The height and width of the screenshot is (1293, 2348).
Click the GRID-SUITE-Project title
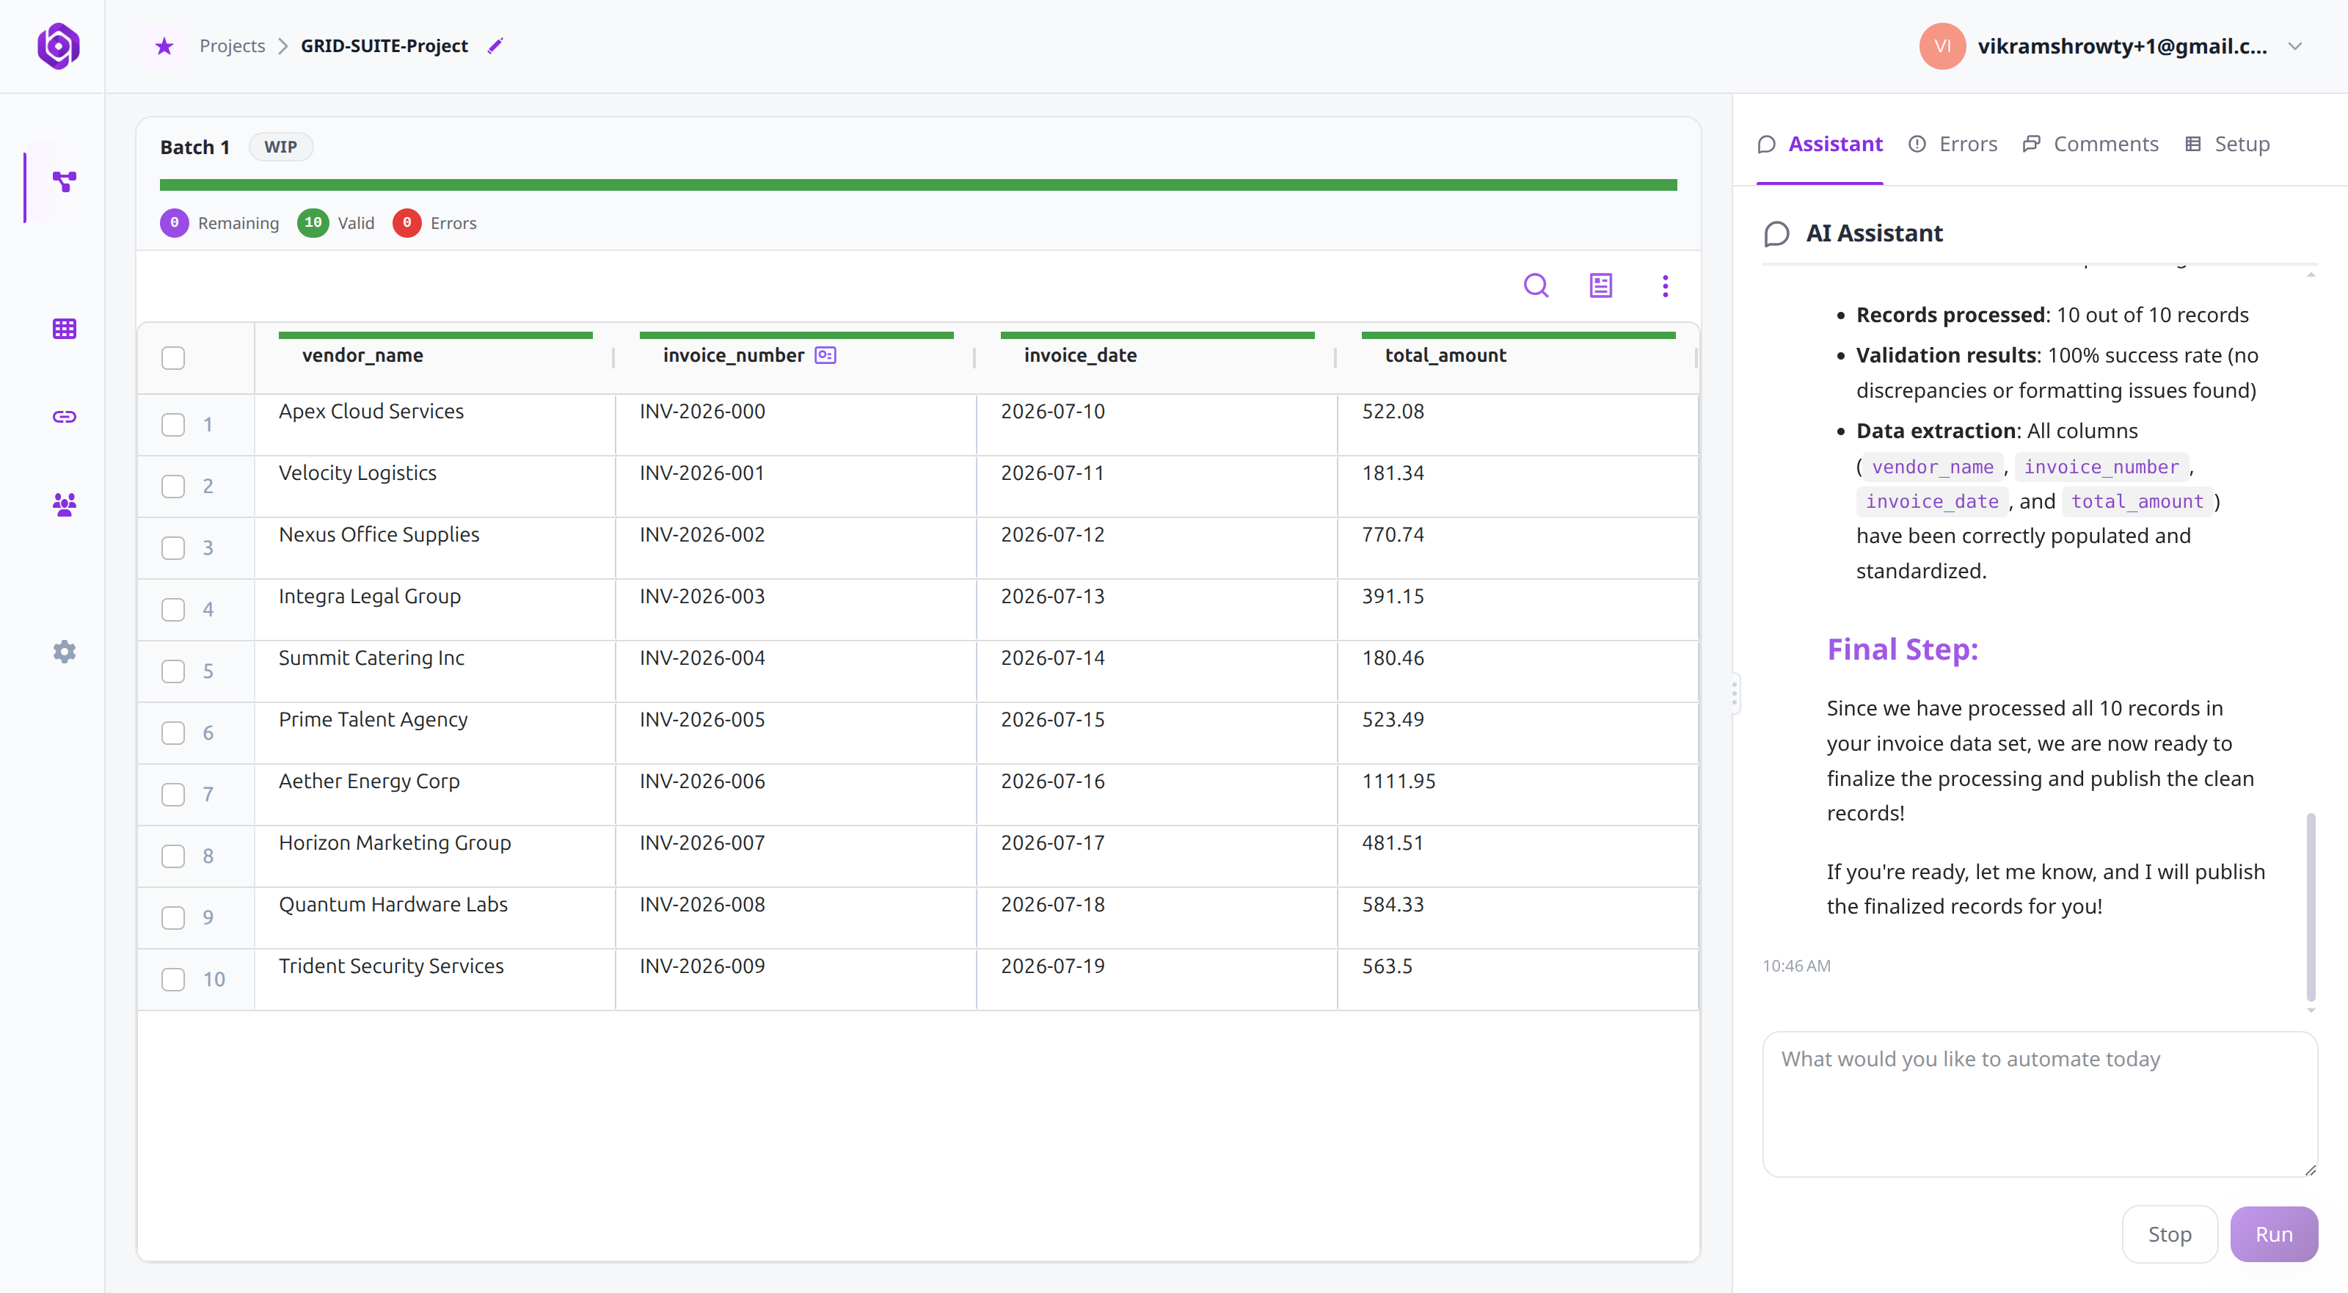coord(384,45)
